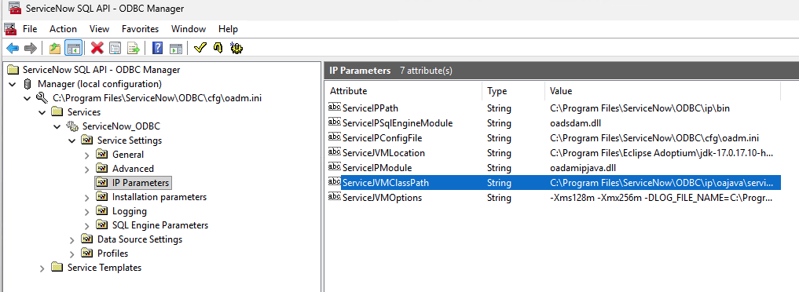Click the Logging node icon in tree
Image resolution: width=799 pixels, height=292 pixels.
[x=102, y=211]
